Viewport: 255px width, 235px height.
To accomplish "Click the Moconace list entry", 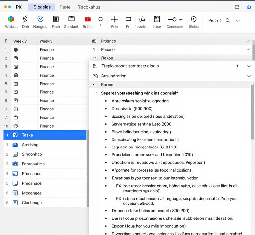I will [32, 193].
